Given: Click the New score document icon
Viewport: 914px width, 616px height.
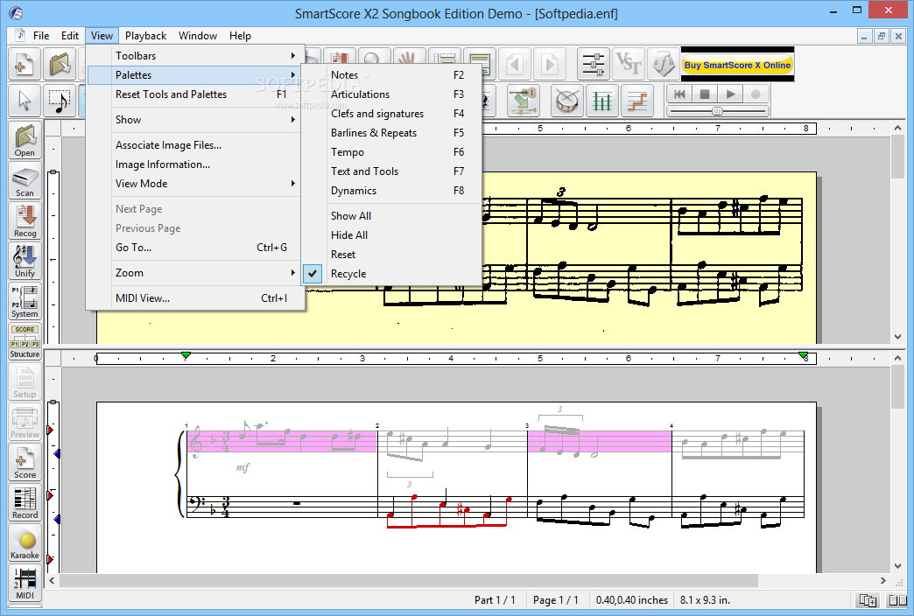Looking at the screenshot, I should point(24,64).
